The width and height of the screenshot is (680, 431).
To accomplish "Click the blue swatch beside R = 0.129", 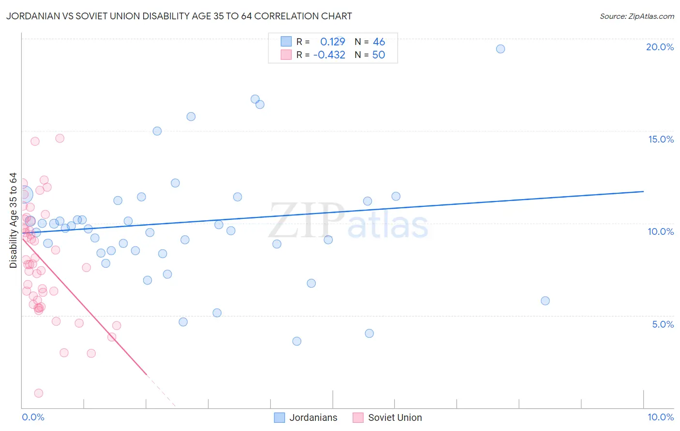I will pyautogui.click(x=286, y=42).
